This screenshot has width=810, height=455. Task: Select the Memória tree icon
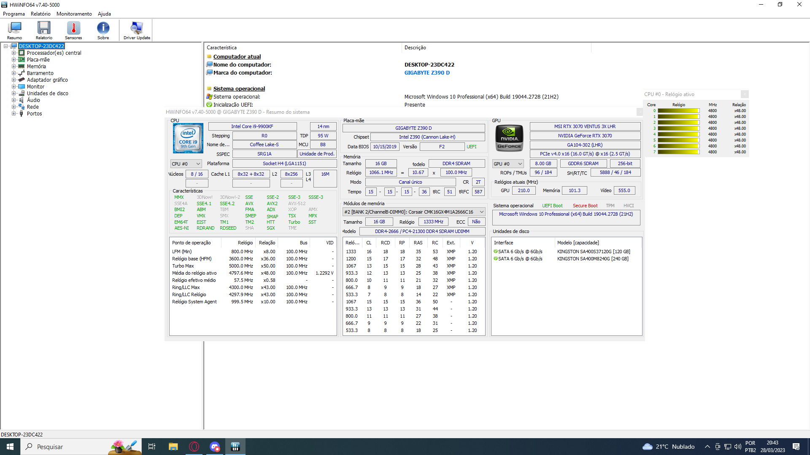(x=22, y=67)
